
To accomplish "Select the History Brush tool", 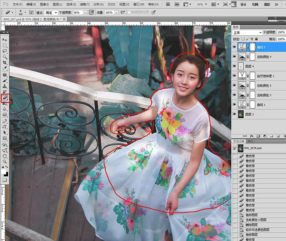I will 5,92.
